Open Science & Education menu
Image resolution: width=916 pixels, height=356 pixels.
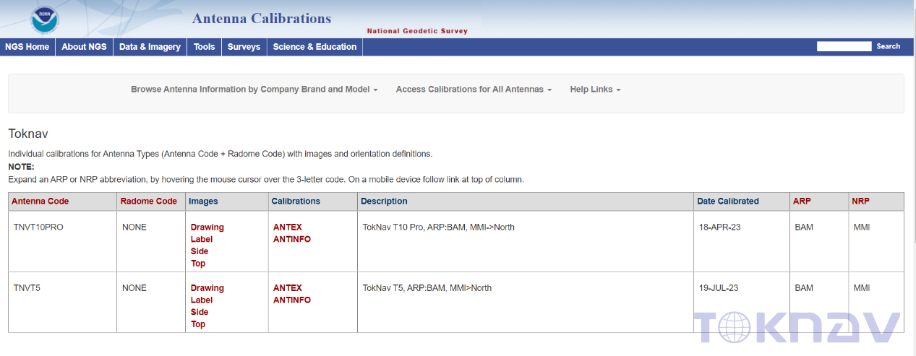pyautogui.click(x=314, y=47)
